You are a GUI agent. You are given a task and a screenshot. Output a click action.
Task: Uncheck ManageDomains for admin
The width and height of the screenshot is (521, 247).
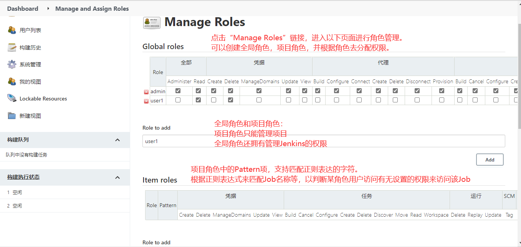[x=259, y=91]
